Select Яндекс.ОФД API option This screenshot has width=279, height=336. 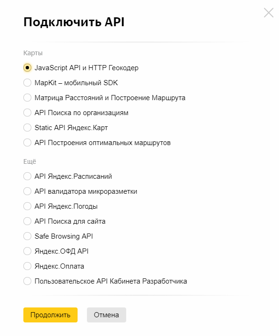27,251
